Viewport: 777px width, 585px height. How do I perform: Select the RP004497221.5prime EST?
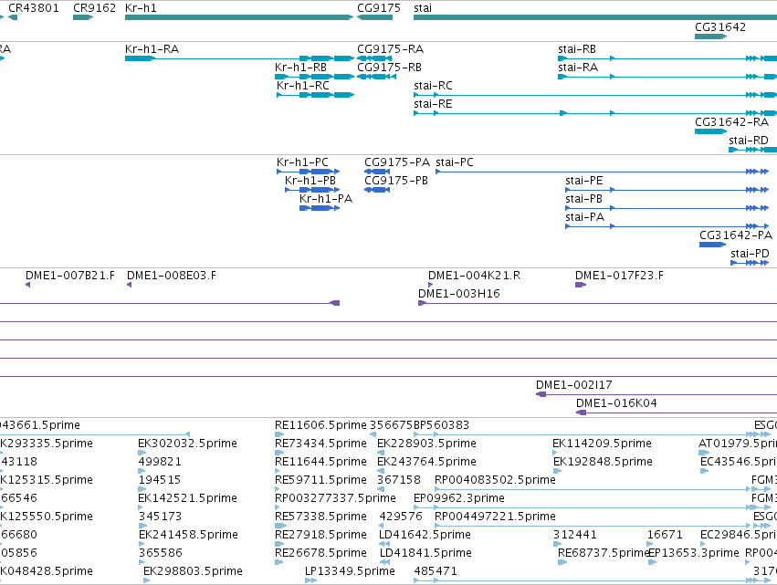tap(603, 526)
